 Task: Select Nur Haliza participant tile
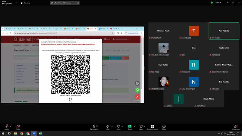pos(163,65)
